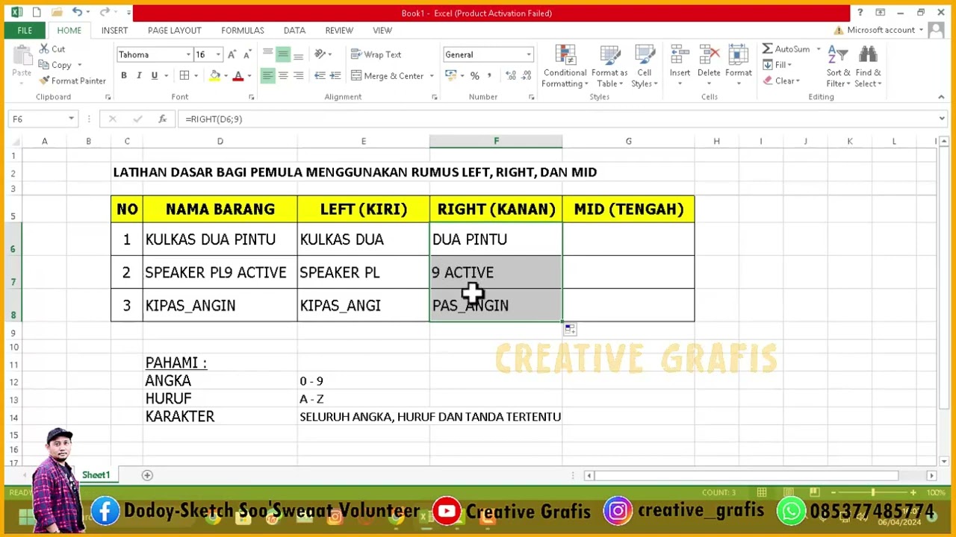Adjust zoom slider handle
Viewport: 956px width, 537px height.
tap(873, 492)
